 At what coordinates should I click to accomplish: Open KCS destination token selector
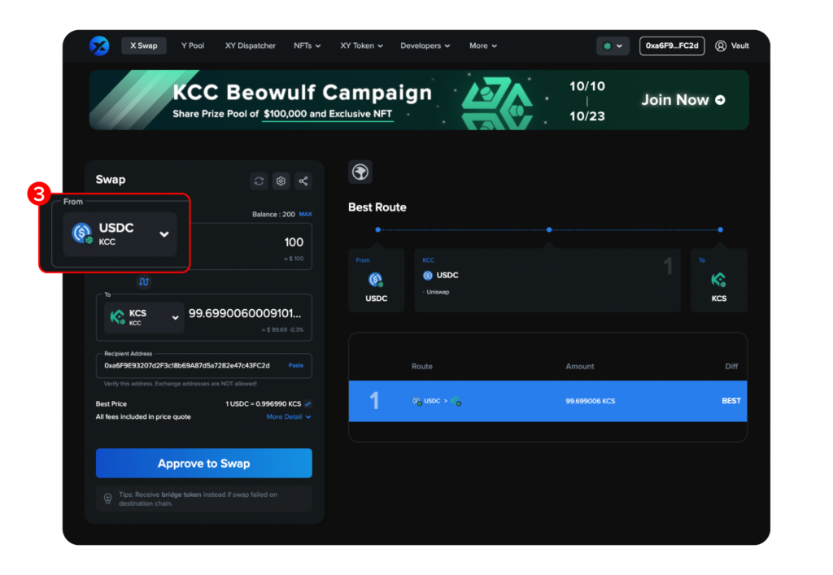144,317
